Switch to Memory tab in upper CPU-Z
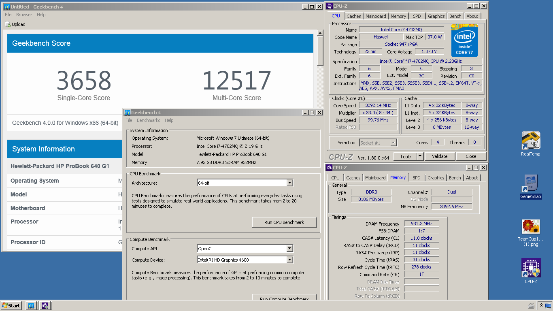Viewport: 553px width, 311px height. coord(398,16)
